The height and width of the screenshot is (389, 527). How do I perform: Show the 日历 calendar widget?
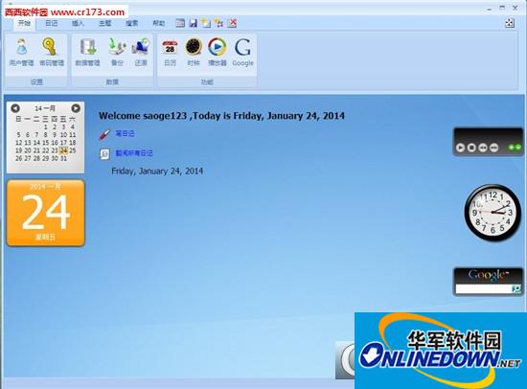click(x=170, y=52)
